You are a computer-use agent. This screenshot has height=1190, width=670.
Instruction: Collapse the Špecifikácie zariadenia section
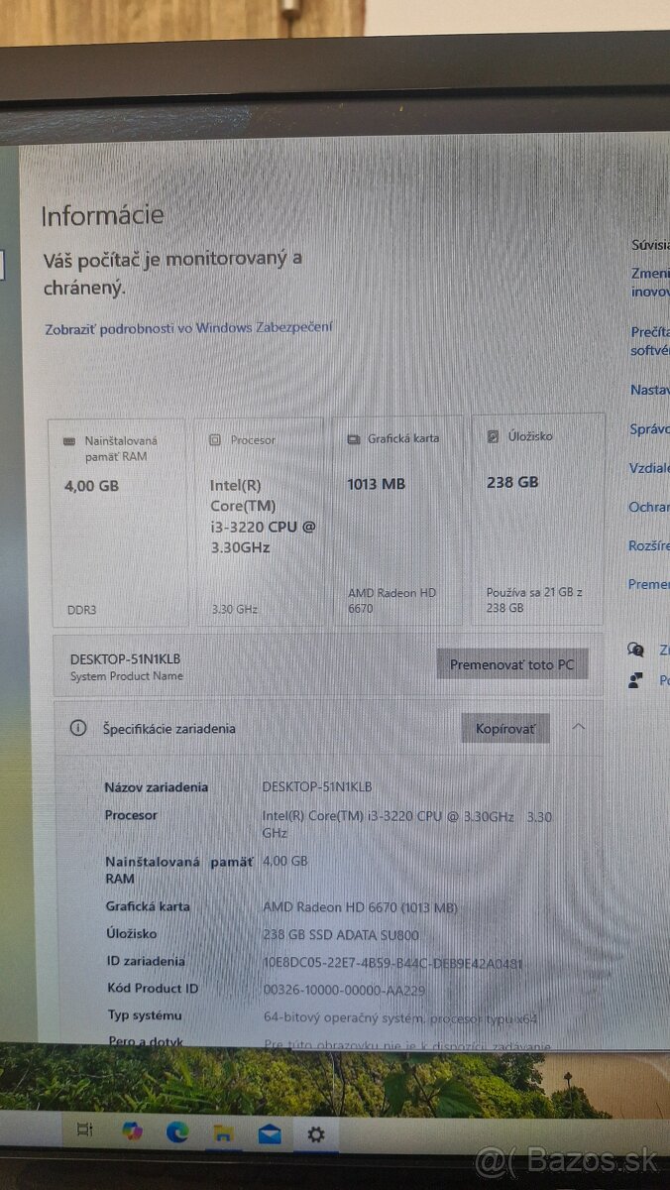[x=579, y=727]
